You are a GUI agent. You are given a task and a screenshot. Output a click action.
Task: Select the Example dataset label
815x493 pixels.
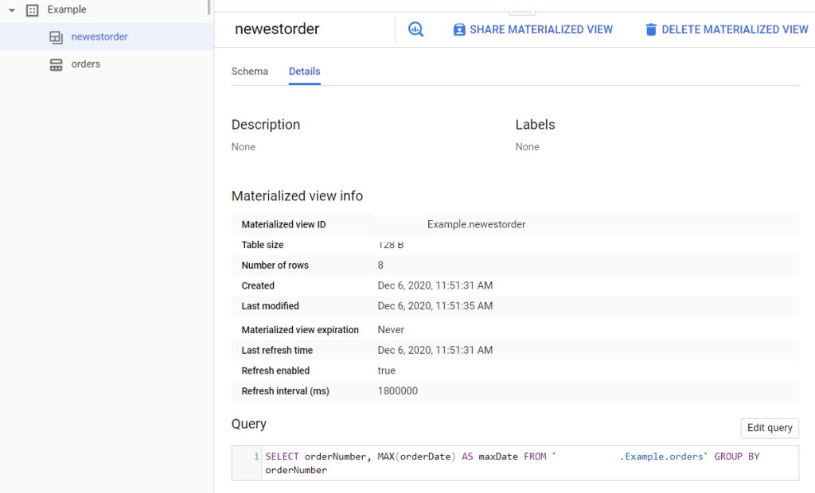[x=67, y=10]
